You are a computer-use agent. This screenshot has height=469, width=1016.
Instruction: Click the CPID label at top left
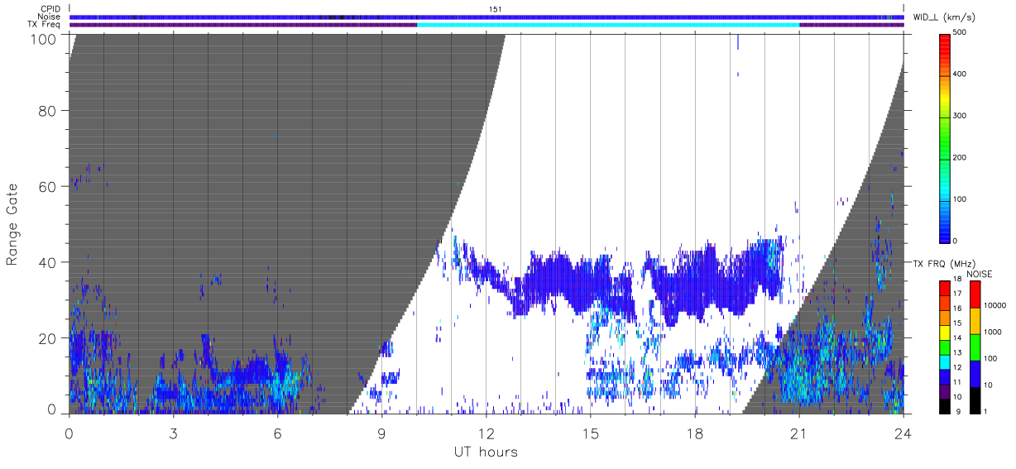click(x=50, y=9)
